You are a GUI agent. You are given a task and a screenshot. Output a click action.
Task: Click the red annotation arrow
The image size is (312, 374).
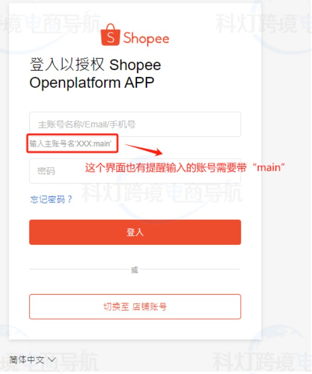coord(144,150)
